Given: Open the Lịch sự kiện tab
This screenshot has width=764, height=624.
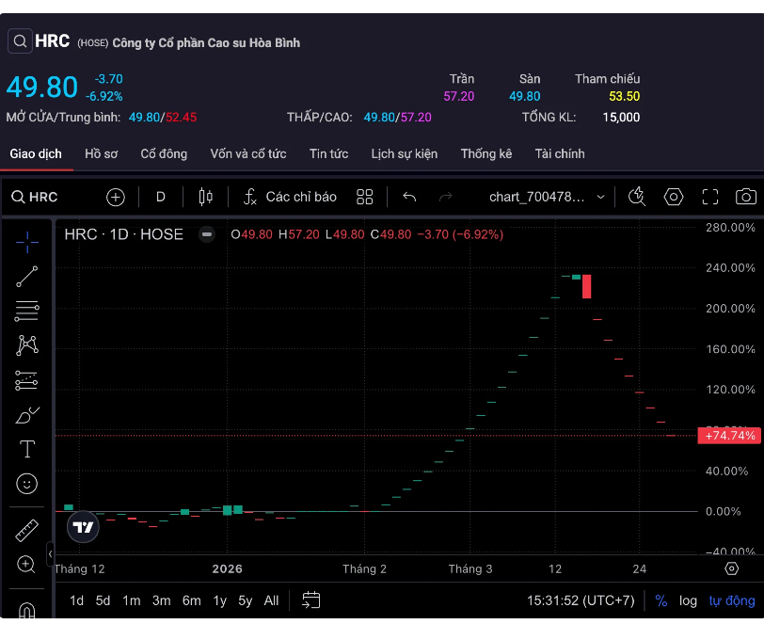Looking at the screenshot, I should click(405, 154).
